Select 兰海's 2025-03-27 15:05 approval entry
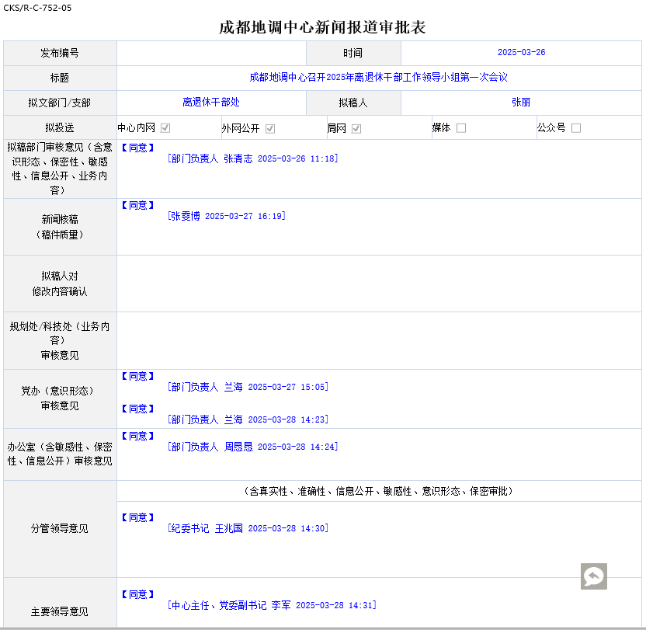Screen dimensions: 646x630 (x=248, y=387)
